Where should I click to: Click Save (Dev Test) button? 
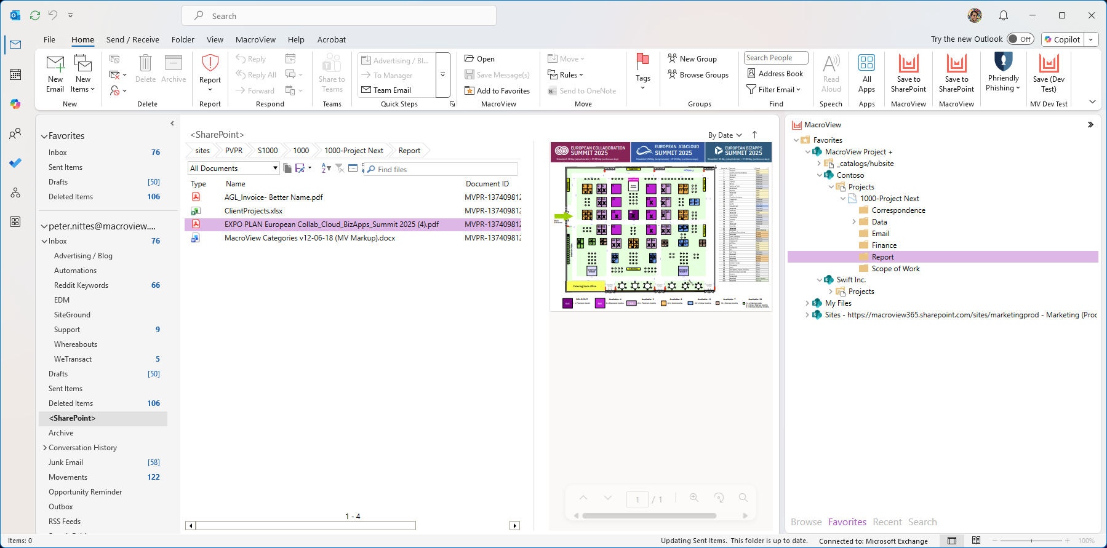(1049, 74)
